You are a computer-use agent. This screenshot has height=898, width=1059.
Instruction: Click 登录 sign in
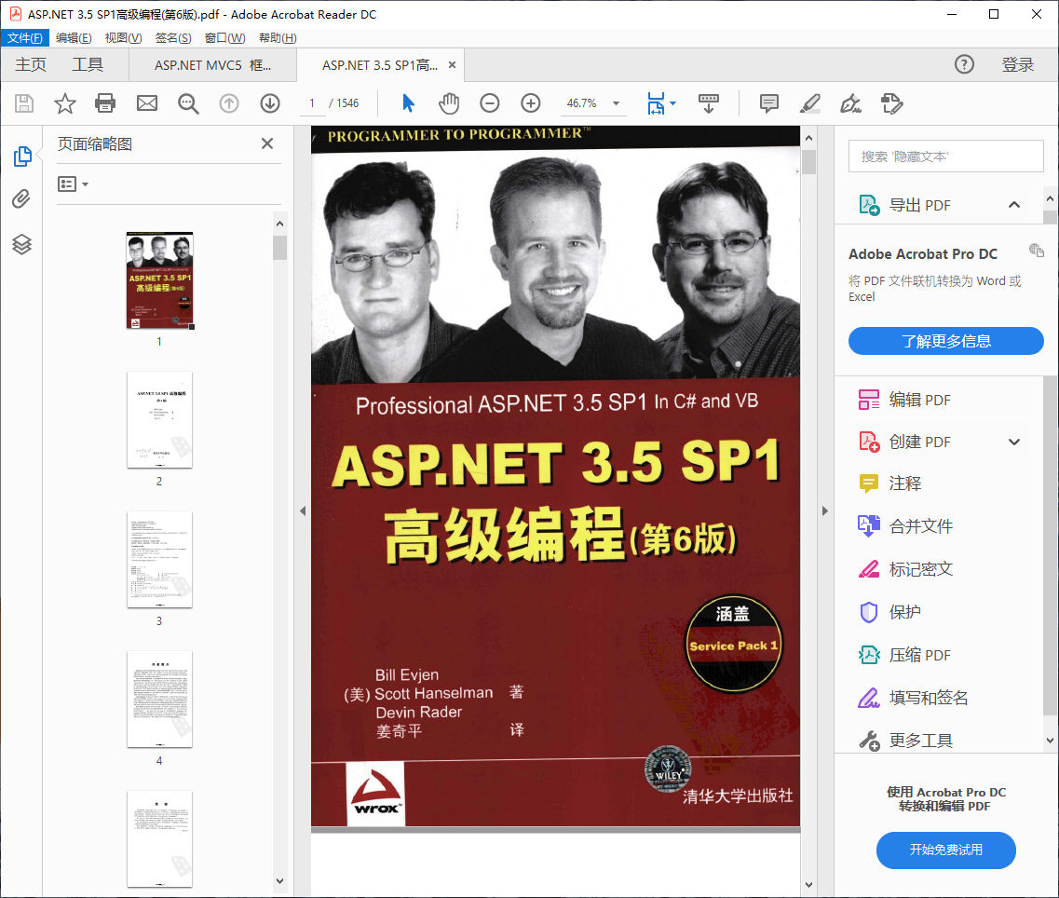(x=1018, y=65)
